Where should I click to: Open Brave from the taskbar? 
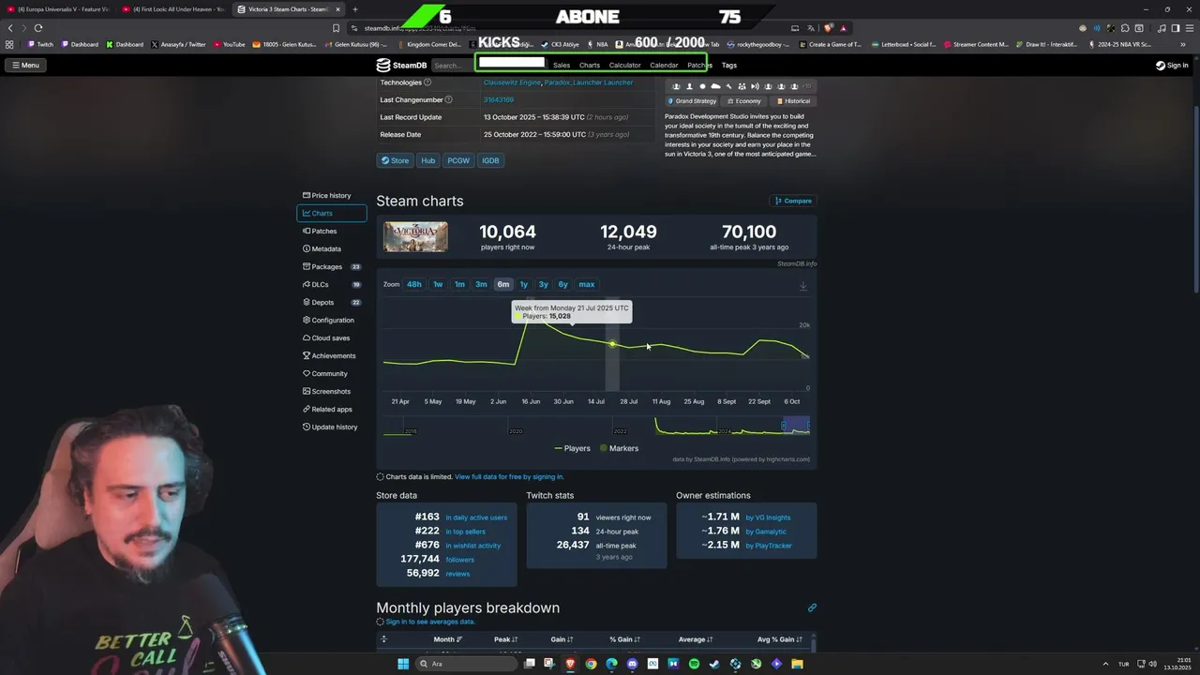pyautogui.click(x=570, y=664)
